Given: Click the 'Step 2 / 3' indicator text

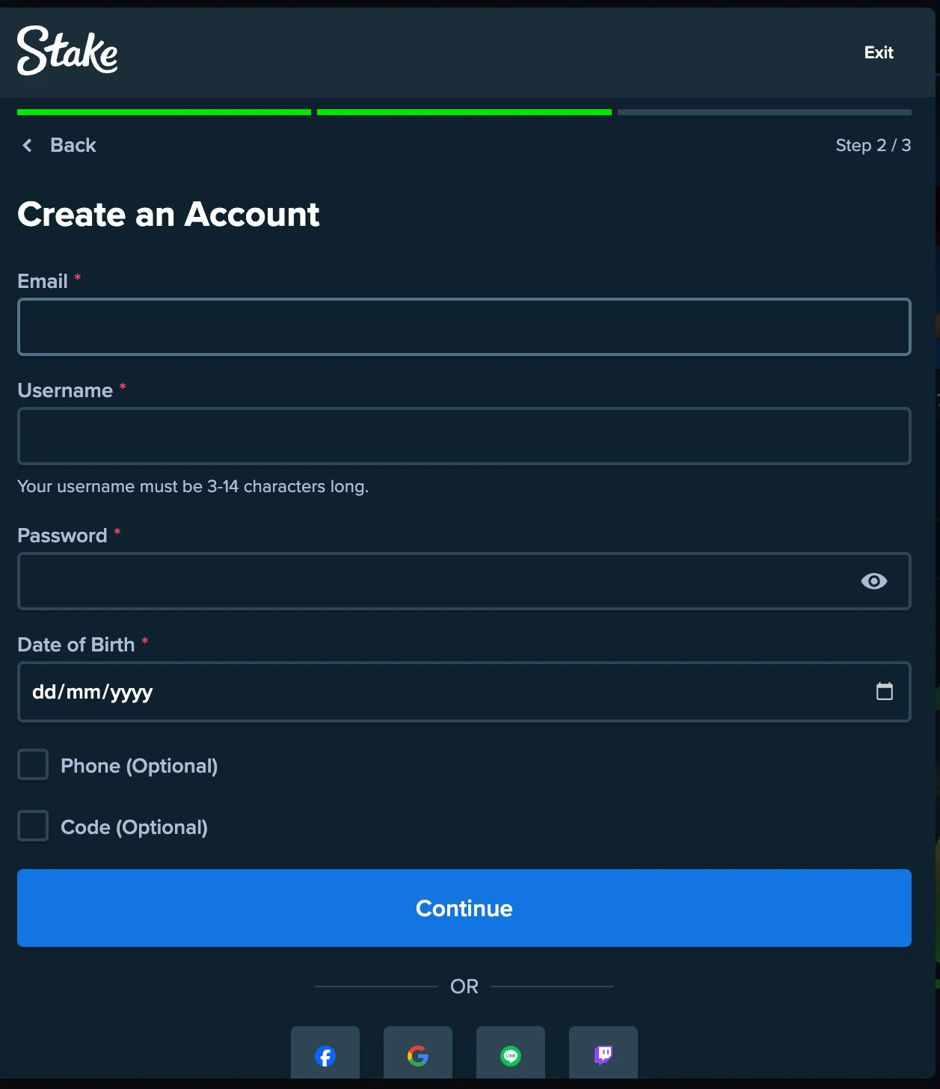Looking at the screenshot, I should click(x=873, y=145).
